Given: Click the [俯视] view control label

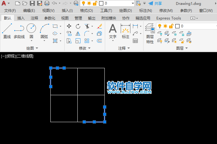Looking at the screenshot, I should point(11,56).
